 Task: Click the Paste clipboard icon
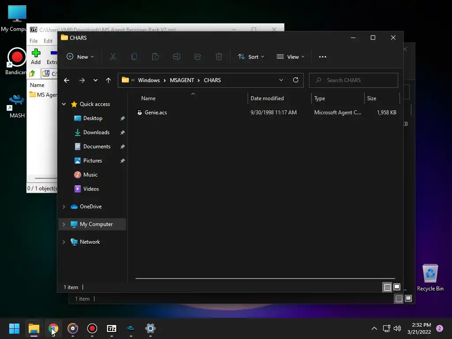[155, 57]
